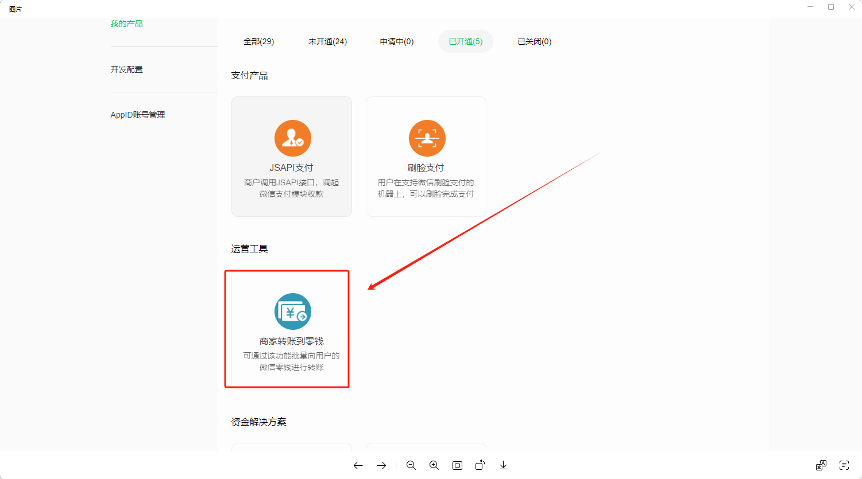Switch to the 未开通(24) tab

327,41
